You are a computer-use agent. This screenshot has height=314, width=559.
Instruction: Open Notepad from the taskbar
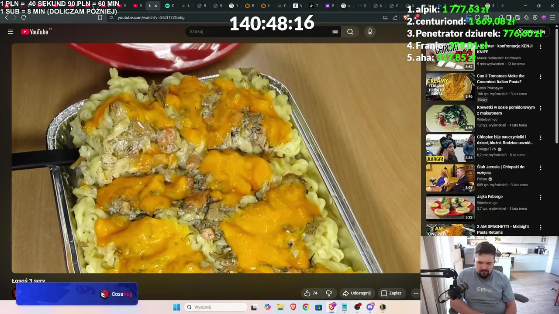(x=345, y=307)
